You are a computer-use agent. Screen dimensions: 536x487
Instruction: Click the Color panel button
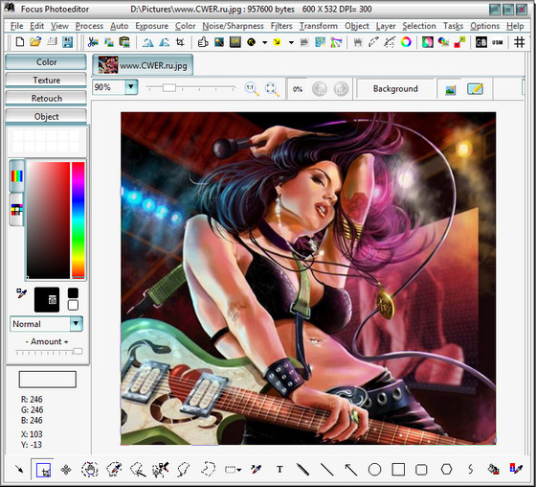pos(46,62)
